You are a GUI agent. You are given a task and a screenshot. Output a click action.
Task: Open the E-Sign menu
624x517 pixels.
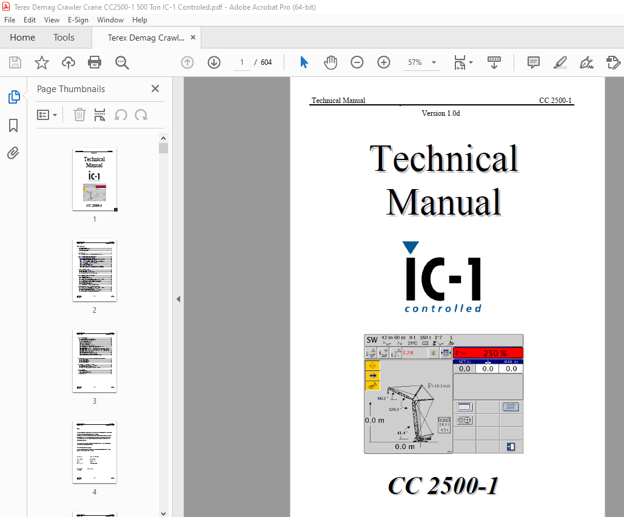pyautogui.click(x=78, y=20)
